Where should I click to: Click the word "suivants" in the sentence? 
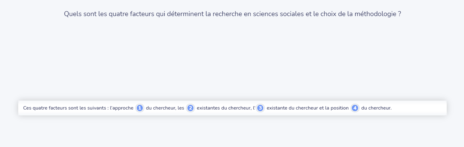point(97,108)
